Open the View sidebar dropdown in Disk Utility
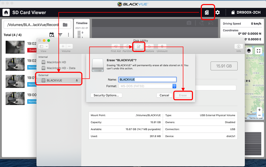Screen dimensions: 266x167 pyautogui.click(x=44, y=46)
